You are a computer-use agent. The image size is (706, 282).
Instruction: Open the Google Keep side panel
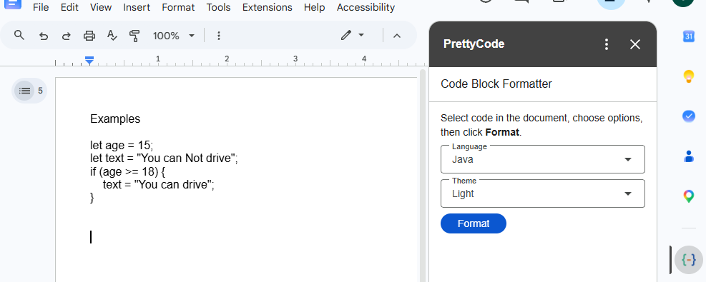(x=688, y=76)
